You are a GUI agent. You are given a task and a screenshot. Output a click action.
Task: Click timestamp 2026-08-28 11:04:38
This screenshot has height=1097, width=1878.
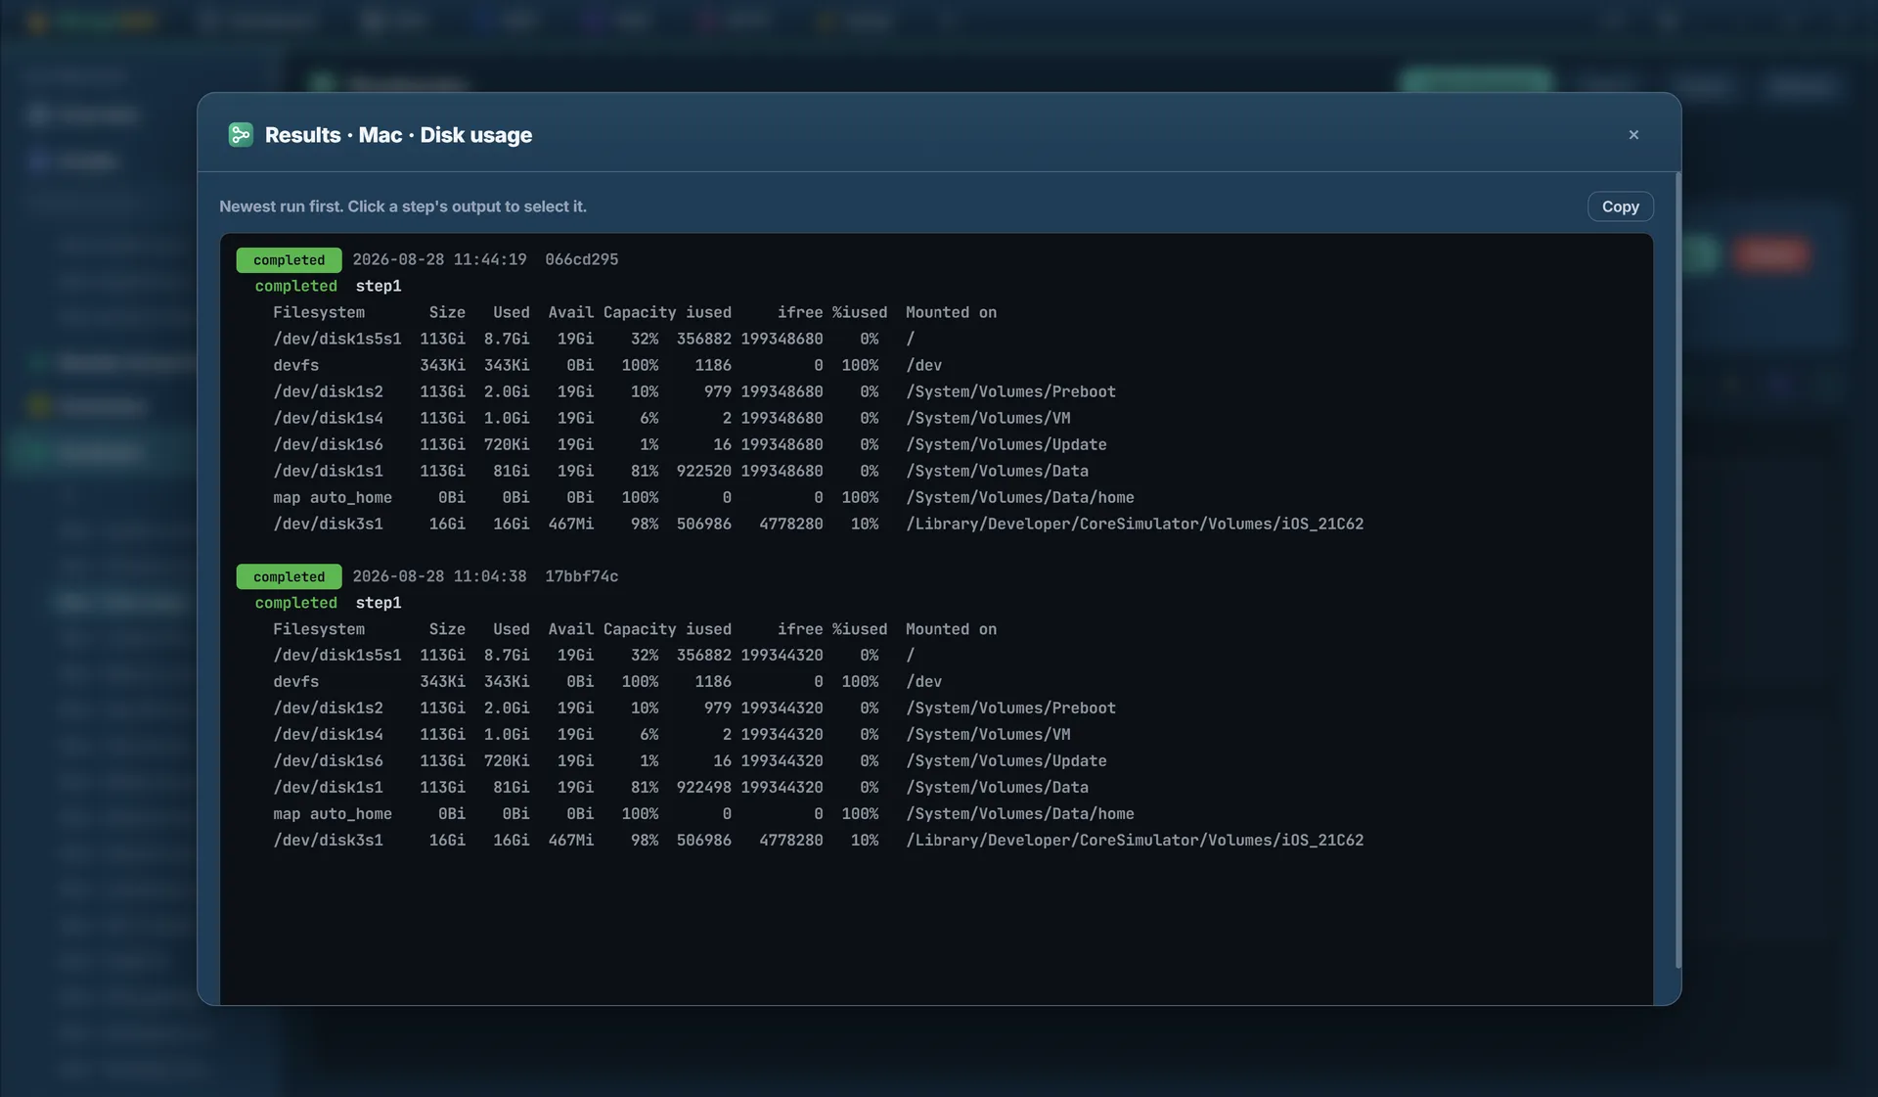coord(439,576)
